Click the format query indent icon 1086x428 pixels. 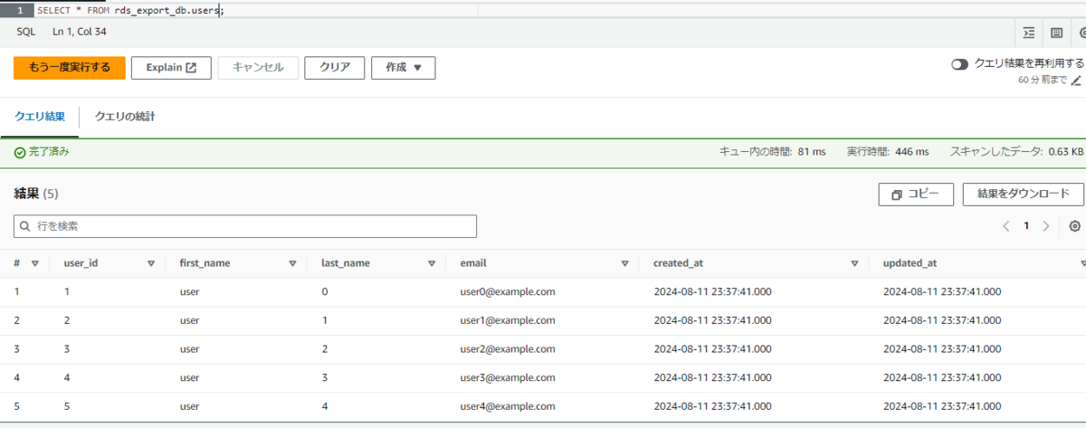[x=1028, y=32]
